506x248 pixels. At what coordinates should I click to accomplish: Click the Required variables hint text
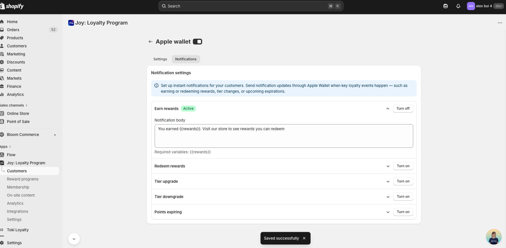coord(182,152)
